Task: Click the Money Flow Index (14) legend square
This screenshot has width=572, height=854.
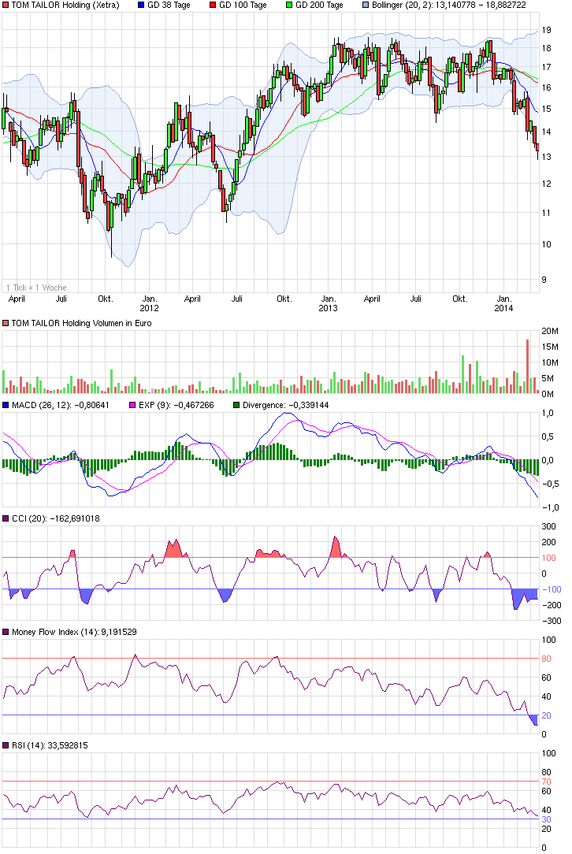Action: pos(6,632)
